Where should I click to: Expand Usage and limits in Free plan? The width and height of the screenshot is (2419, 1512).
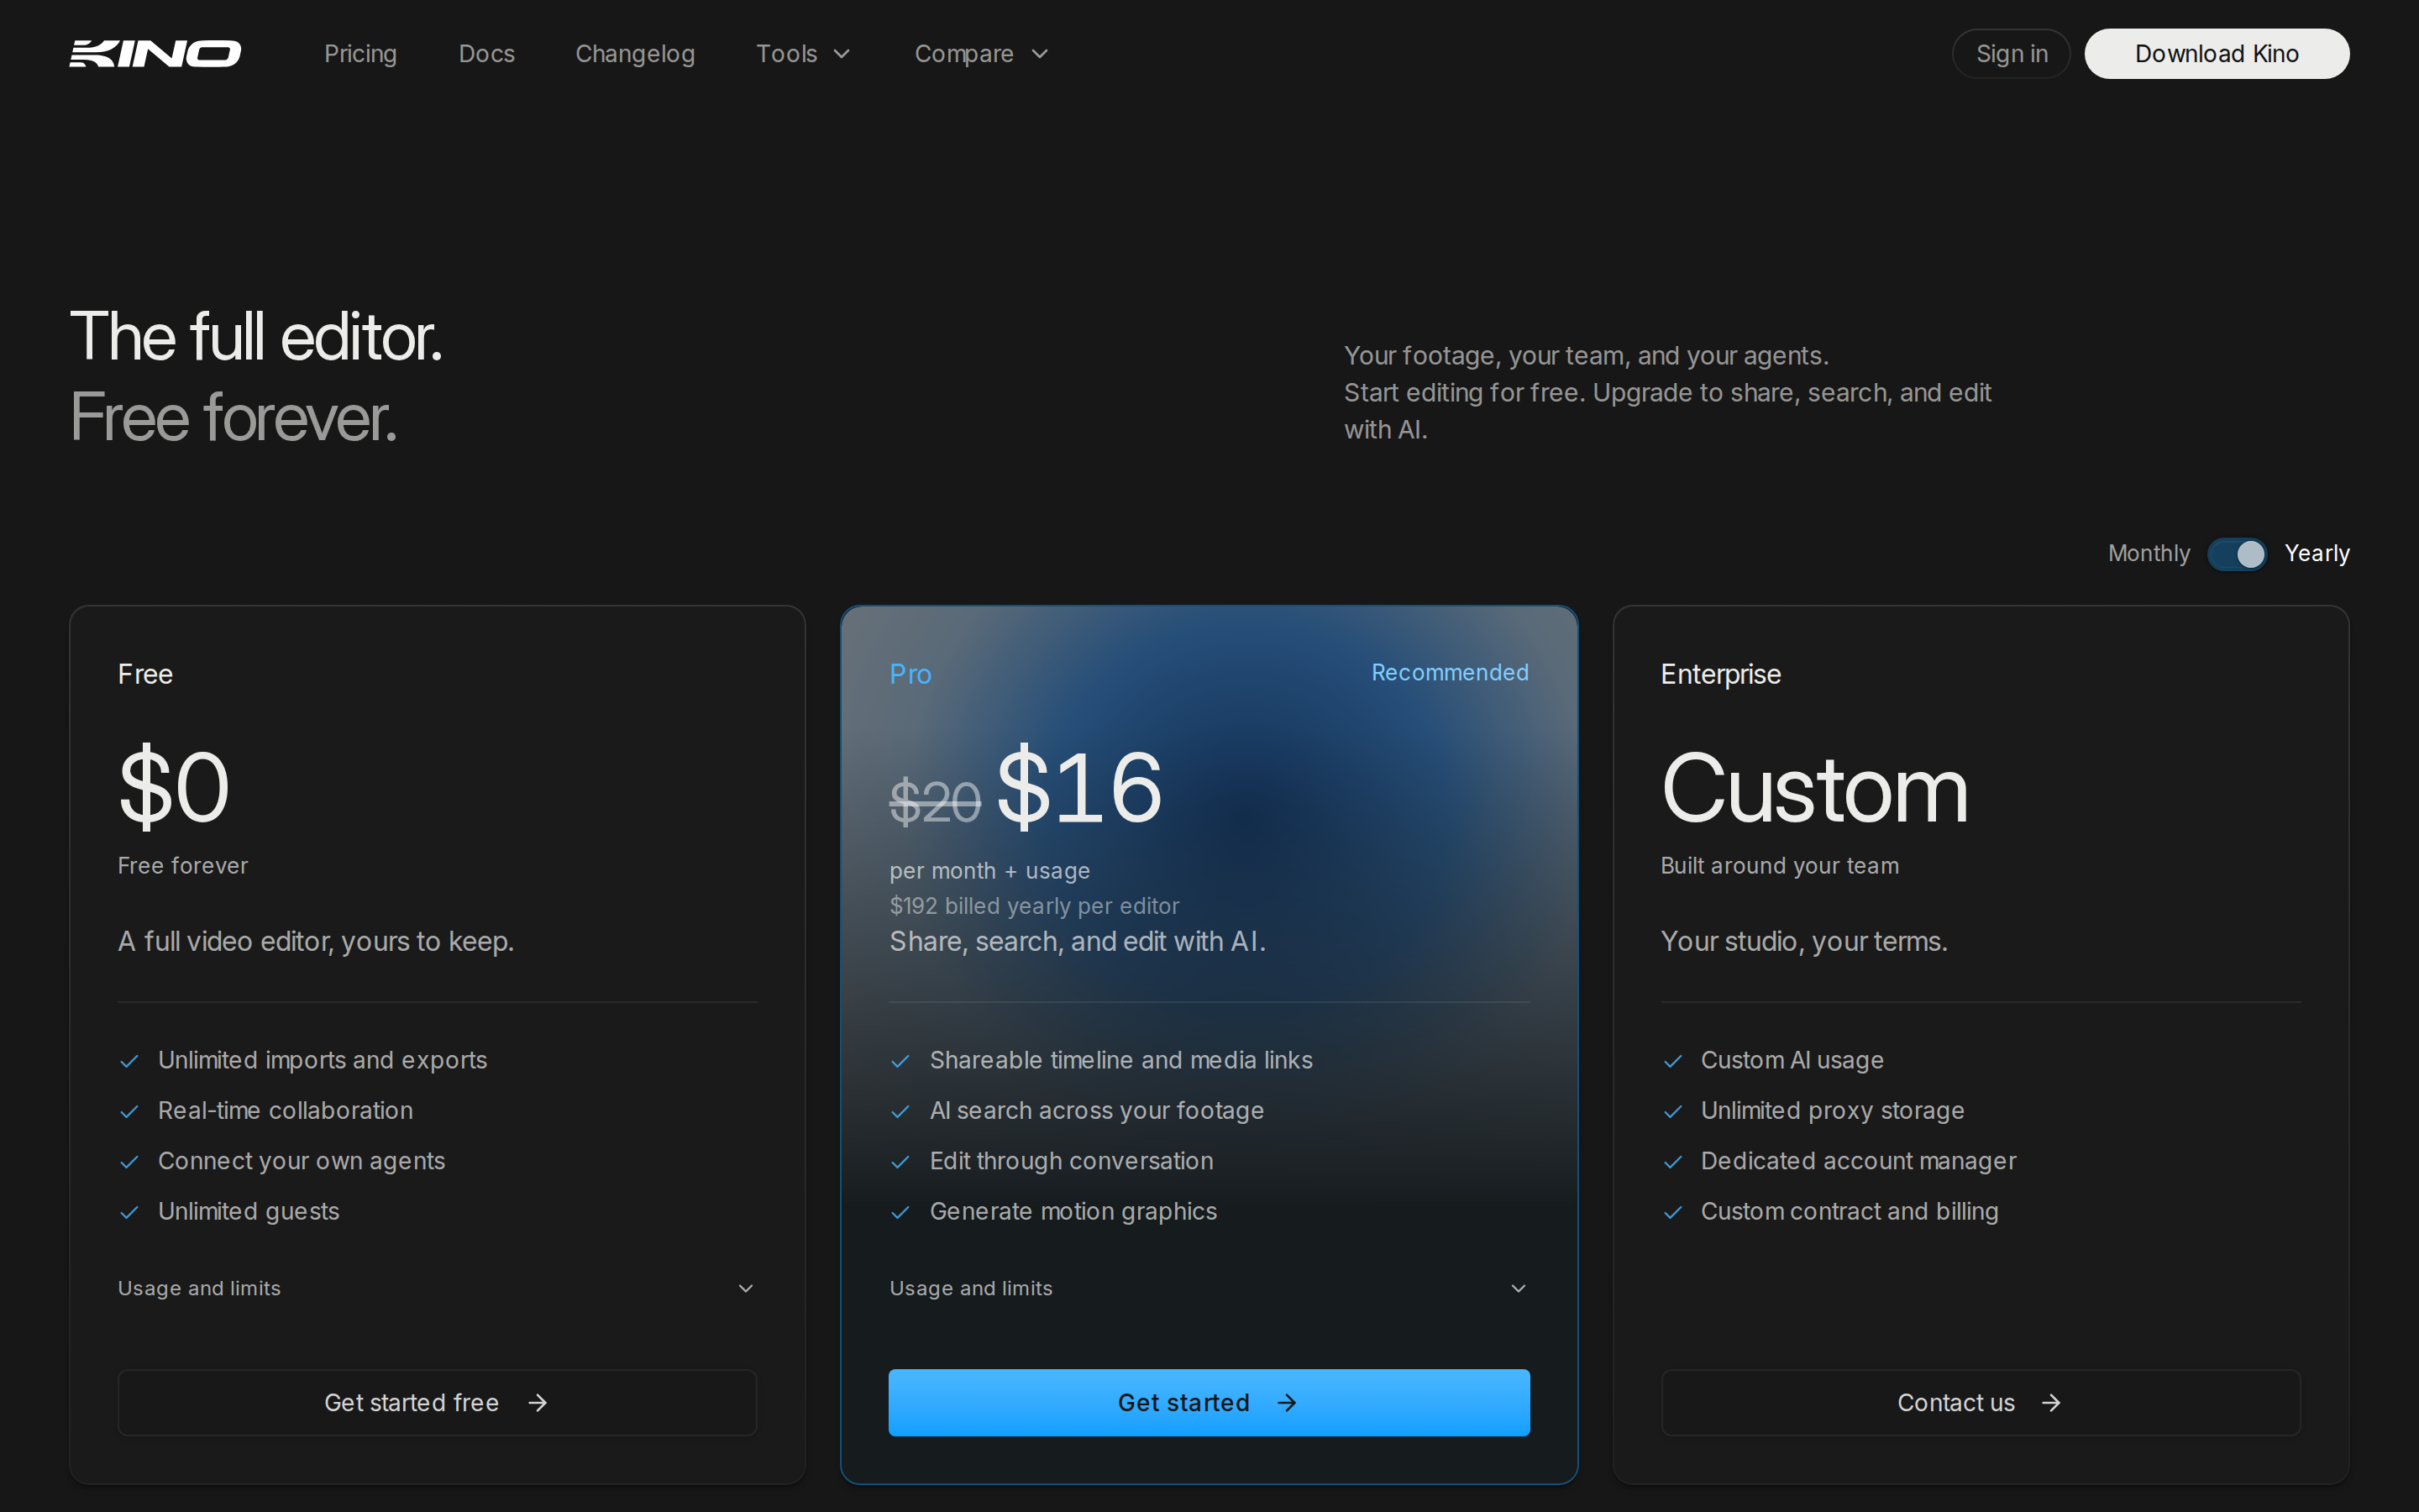pos(437,1288)
